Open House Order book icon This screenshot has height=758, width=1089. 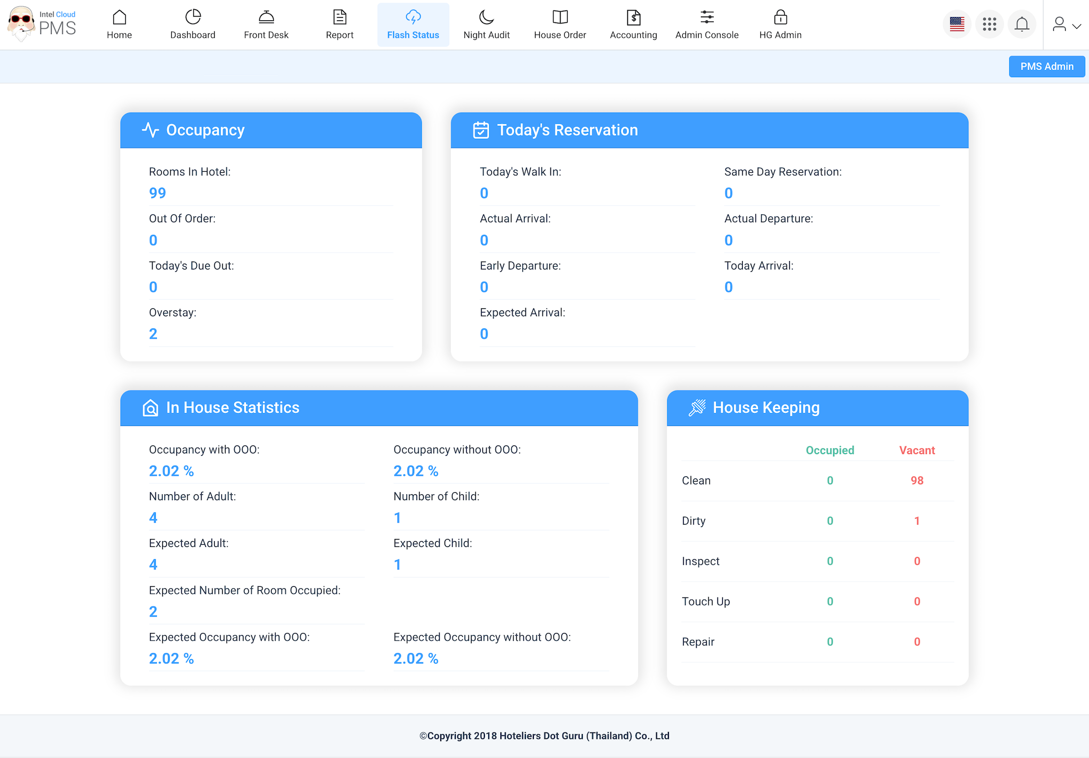pos(560,18)
